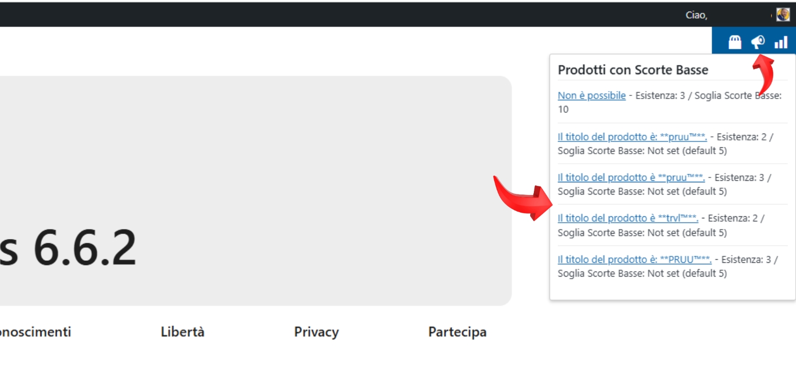
Task: Open lowercase 'pruu' product link with Esistenza 2
Action: (x=633, y=137)
